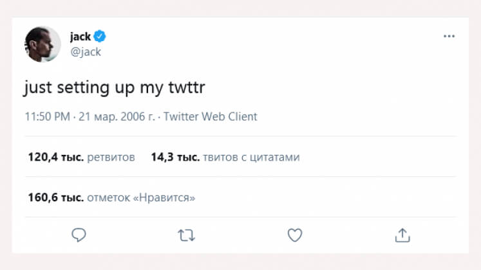The image size is (481, 270).
Task: Click the "160,6 тыс." likes count number
Action: [x=55, y=198]
